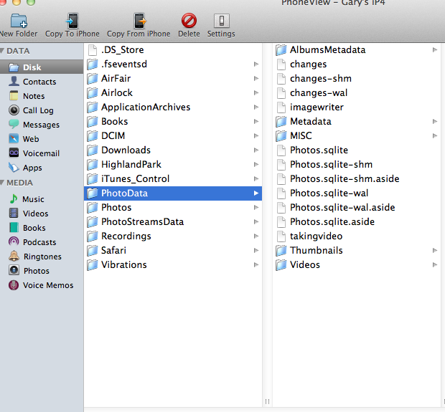The height and width of the screenshot is (412, 445).
Task: Select the Downloads folder
Action: [x=173, y=150]
